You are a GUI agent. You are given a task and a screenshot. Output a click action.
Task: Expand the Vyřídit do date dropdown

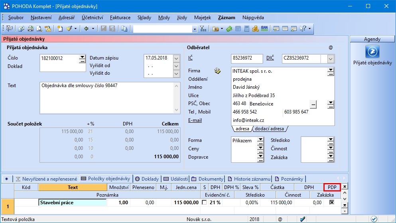click(x=176, y=74)
